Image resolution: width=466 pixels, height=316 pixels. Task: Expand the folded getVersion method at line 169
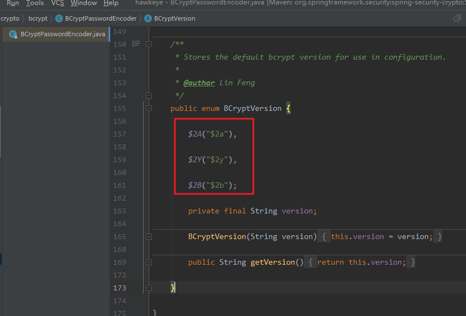coord(149,262)
